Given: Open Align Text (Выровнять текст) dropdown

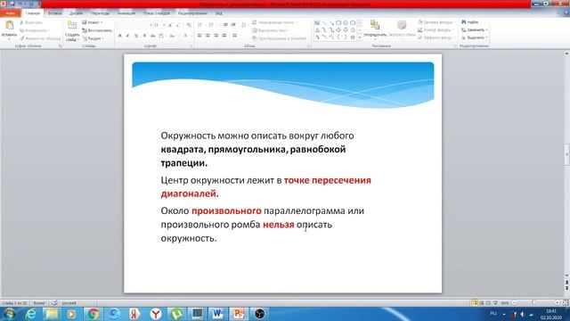Looking at the screenshot, I should coord(273,30).
